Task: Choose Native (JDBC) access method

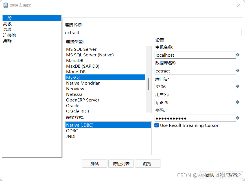Action: (x=108, y=125)
